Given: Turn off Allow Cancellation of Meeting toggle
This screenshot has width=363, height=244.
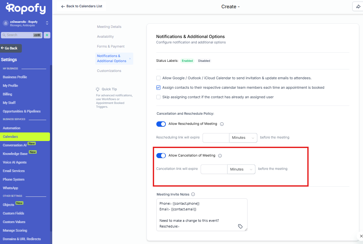Looking at the screenshot, I should (x=161, y=156).
